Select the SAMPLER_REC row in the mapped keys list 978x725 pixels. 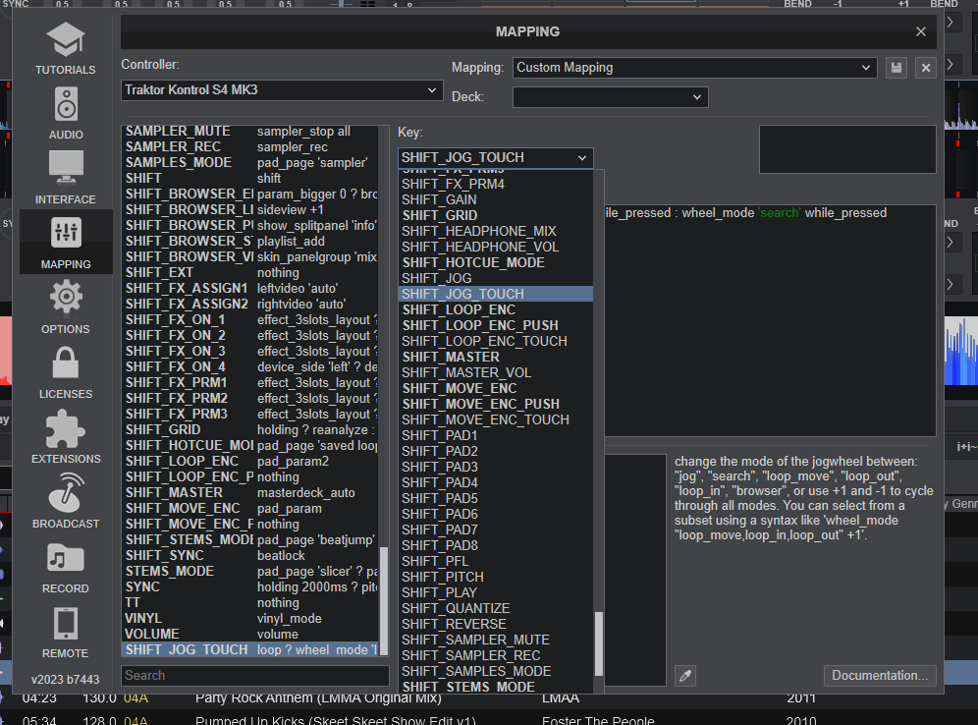coord(250,147)
